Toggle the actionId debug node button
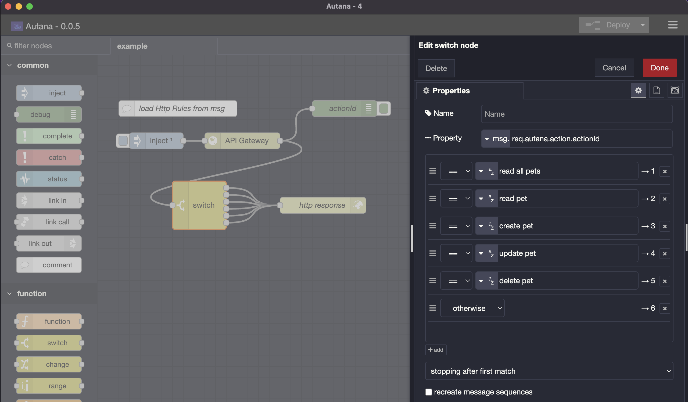The image size is (688, 402). pyautogui.click(x=384, y=109)
